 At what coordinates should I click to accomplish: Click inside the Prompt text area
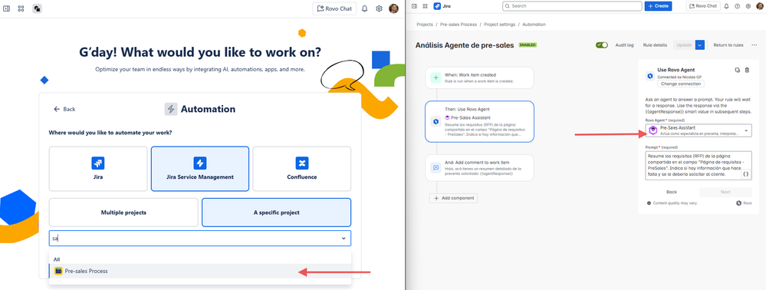coord(699,165)
